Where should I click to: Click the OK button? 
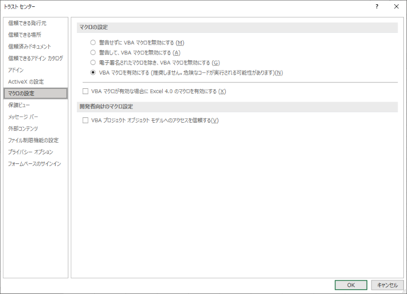350,285
